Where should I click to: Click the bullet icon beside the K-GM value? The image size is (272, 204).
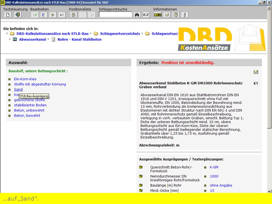205,167
